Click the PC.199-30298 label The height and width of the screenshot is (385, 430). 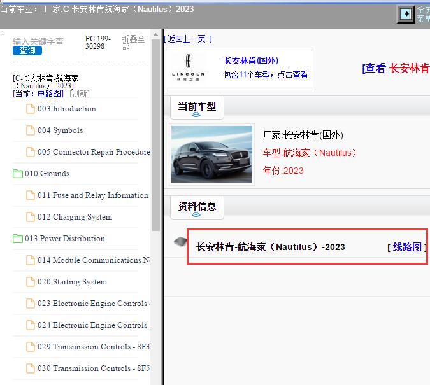98,43
